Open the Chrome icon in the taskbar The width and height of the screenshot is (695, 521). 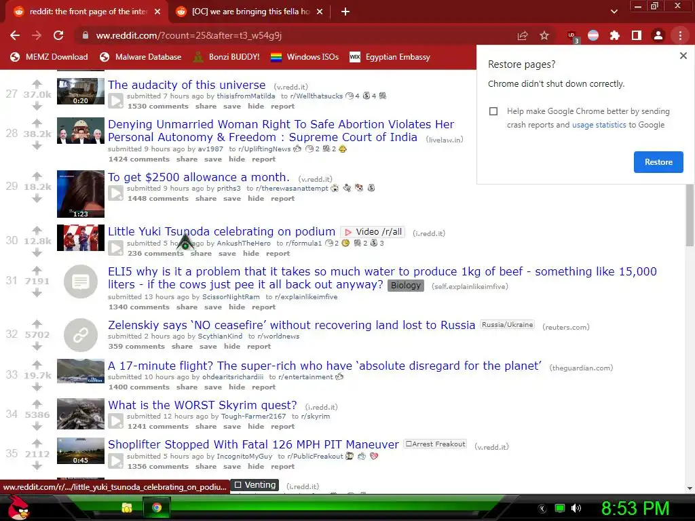coord(157,507)
